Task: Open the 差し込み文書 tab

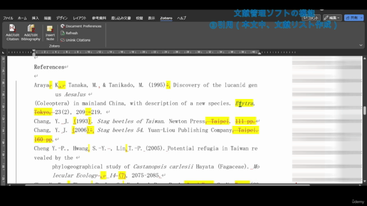Action: click(x=121, y=18)
